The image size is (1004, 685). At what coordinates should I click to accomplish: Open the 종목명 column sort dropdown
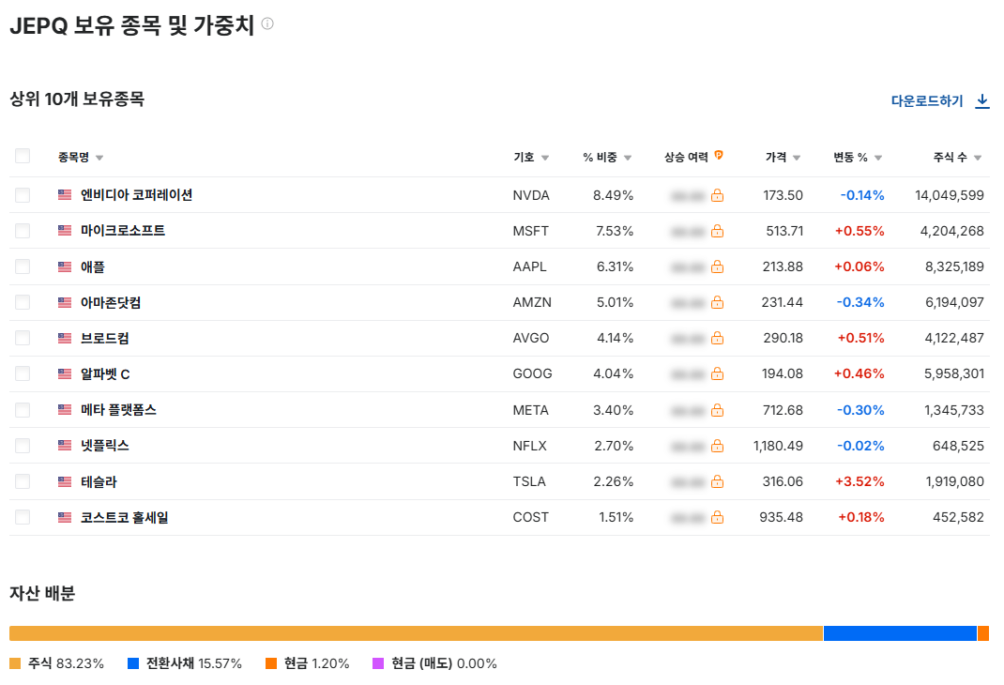[99, 157]
